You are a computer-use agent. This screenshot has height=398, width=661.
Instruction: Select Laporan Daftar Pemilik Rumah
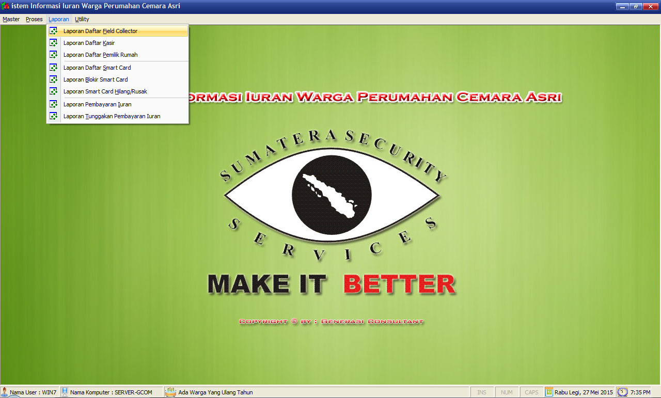pyautogui.click(x=100, y=55)
